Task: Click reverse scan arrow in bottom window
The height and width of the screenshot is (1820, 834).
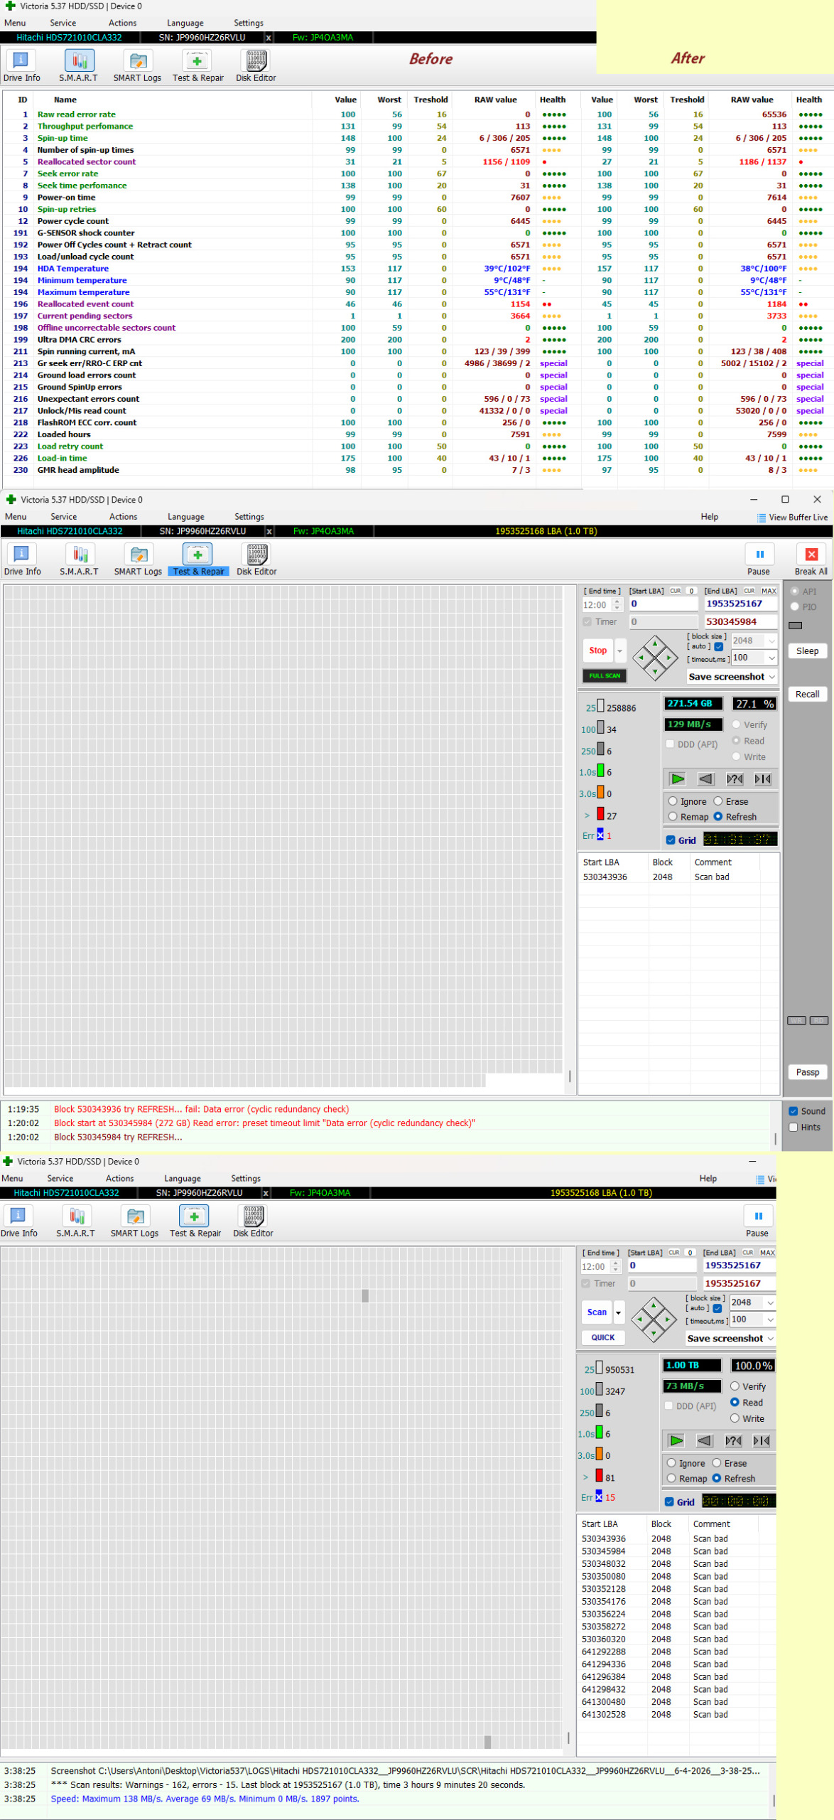Action: [705, 1440]
